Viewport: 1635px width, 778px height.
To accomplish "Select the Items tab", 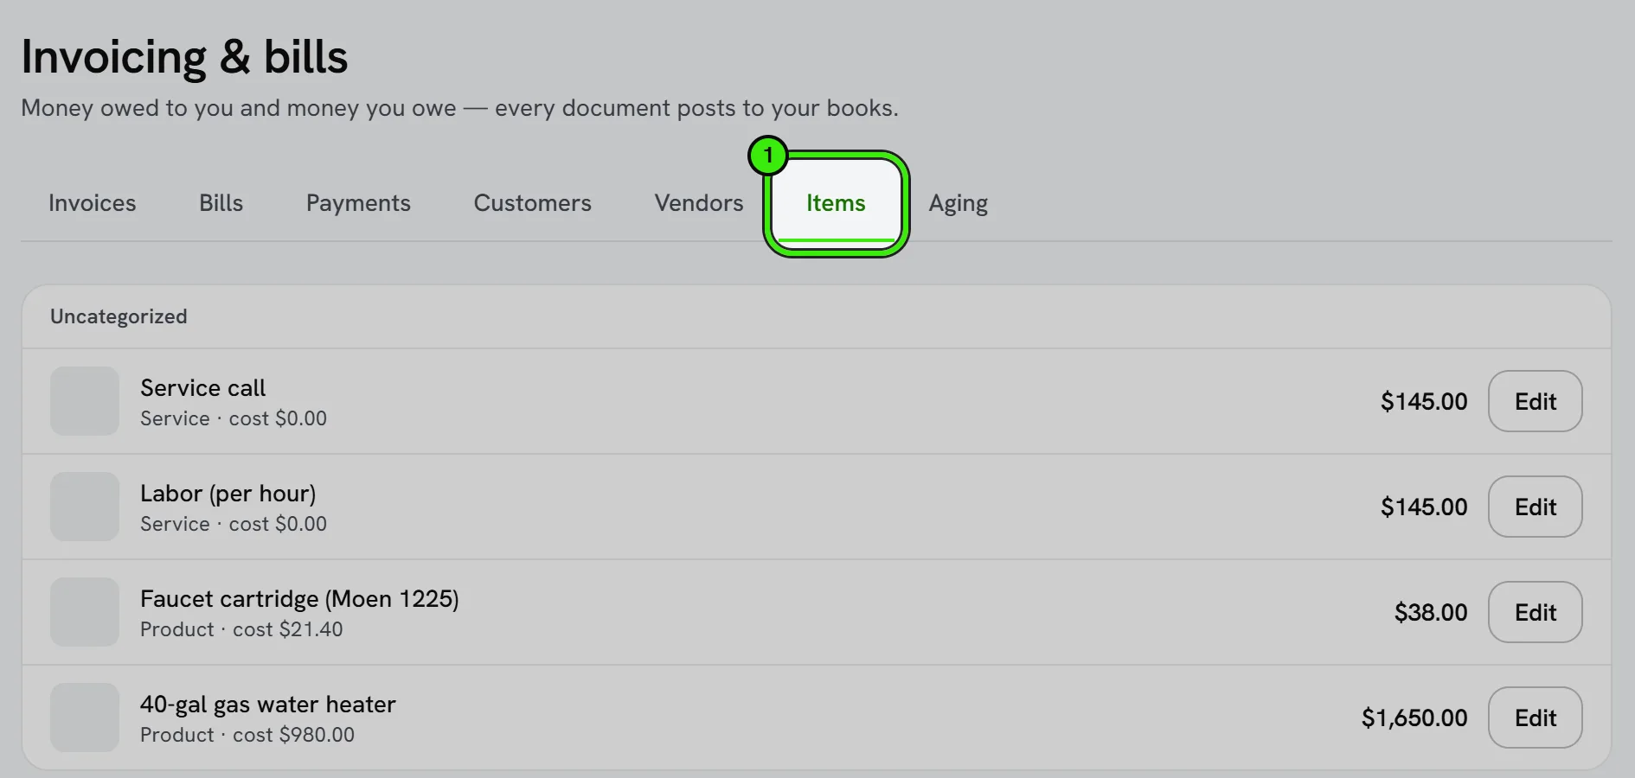I will click(x=836, y=203).
